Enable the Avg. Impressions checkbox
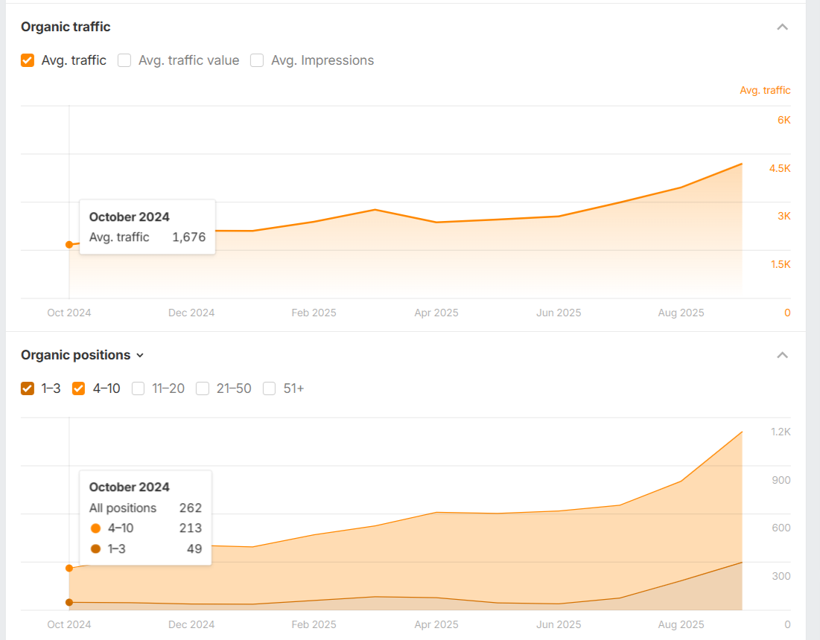Viewport: 820px width, 640px height. click(x=257, y=60)
